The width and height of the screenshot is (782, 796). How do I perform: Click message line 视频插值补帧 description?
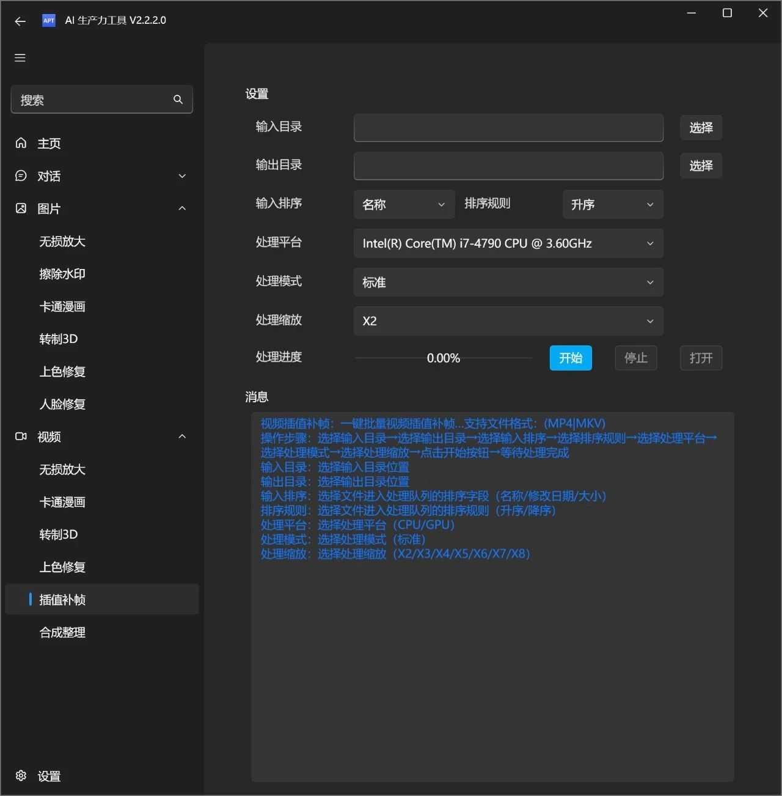click(x=433, y=424)
